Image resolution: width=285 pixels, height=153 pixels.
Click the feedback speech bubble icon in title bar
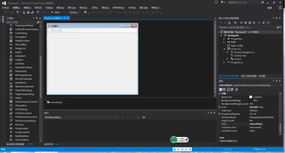[216, 2]
